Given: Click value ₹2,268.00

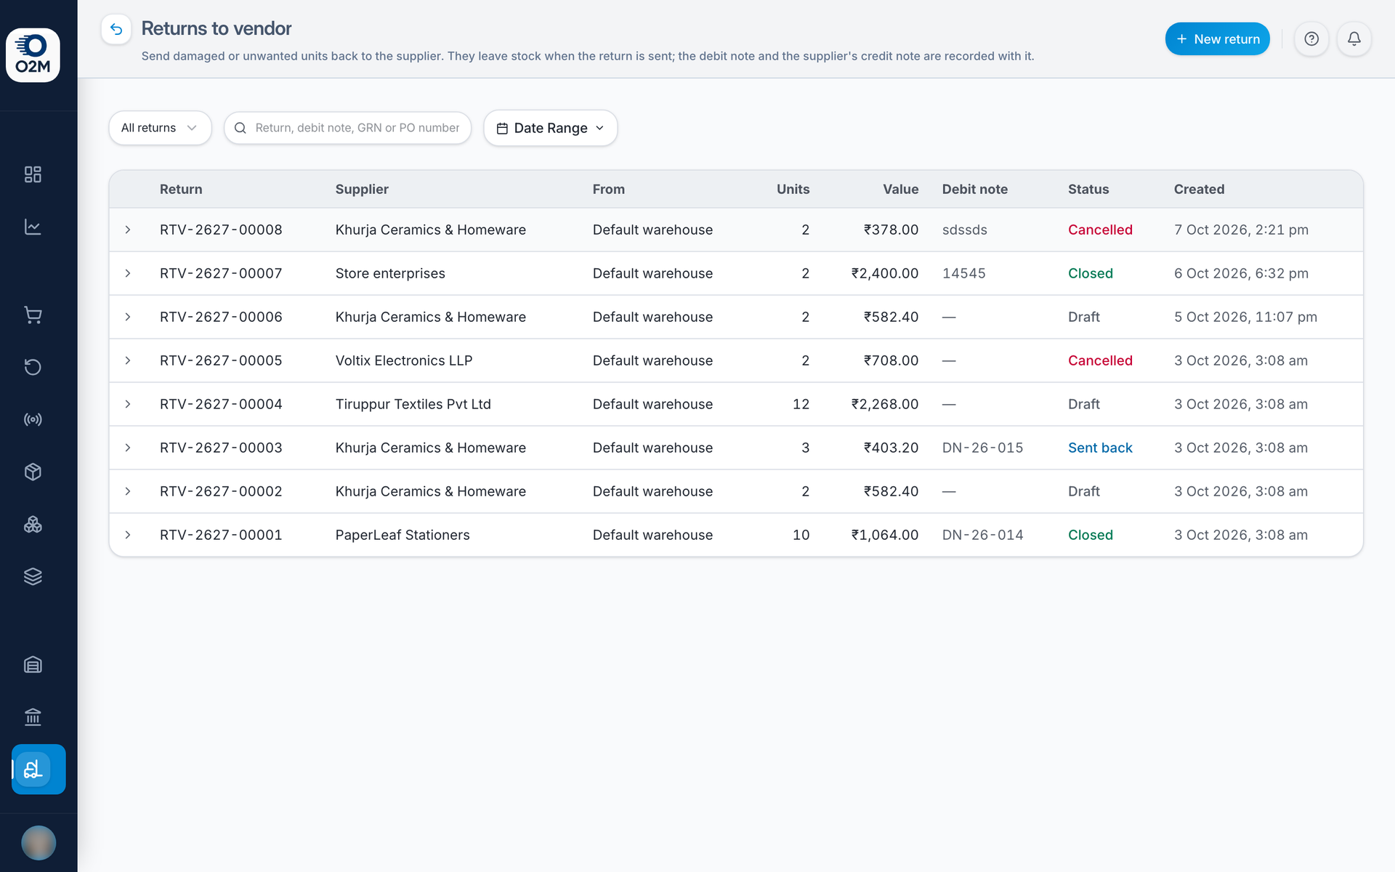Looking at the screenshot, I should point(885,404).
